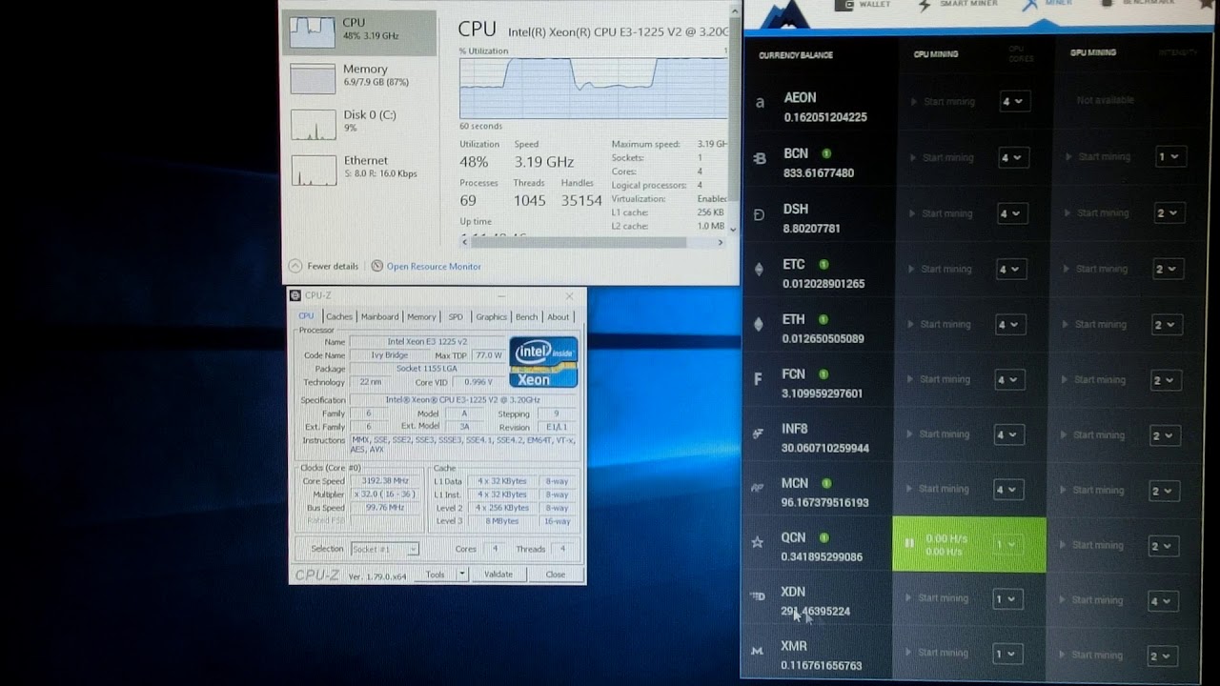Open DSH CPU cores dropdown
The image size is (1220, 686).
pyautogui.click(x=1012, y=213)
